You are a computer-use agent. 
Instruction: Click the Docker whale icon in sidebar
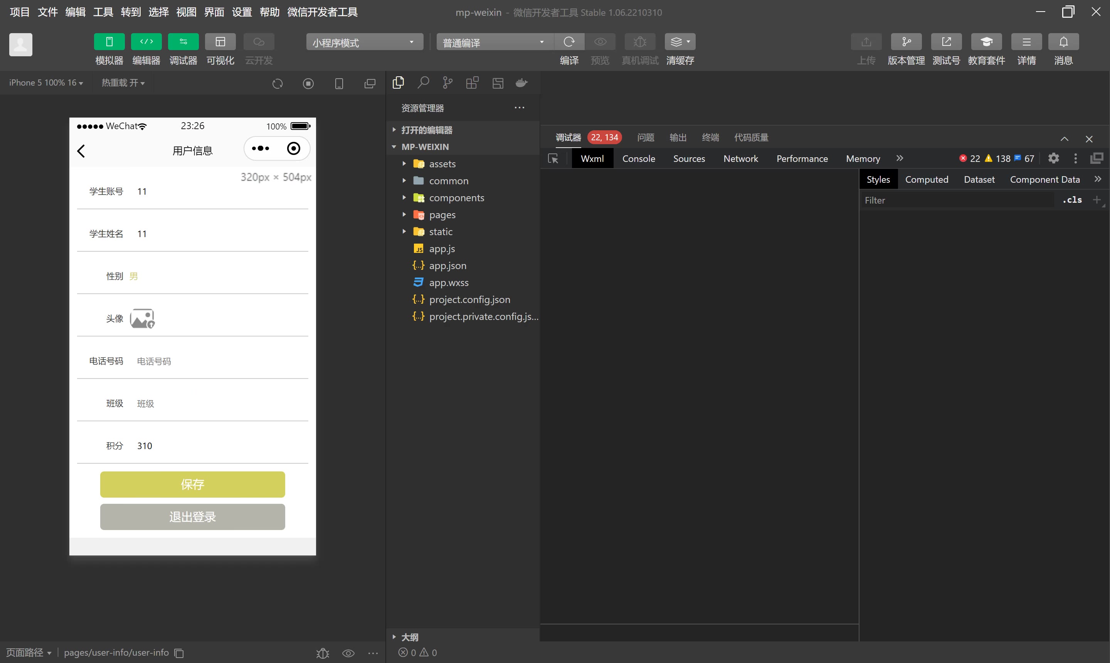(x=522, y=83)
